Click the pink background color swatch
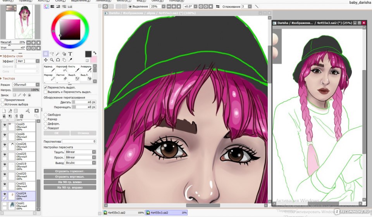The image size is (372, 217). [94, 59]
